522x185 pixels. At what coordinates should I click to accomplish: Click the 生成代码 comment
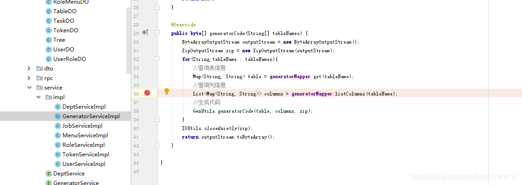click(206, 103)
